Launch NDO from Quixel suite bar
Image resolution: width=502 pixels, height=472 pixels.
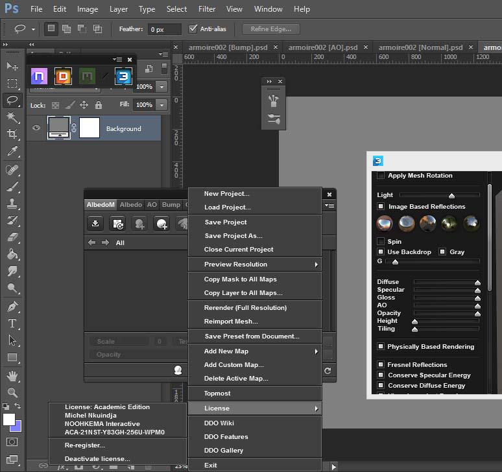(x=39, y=76)
